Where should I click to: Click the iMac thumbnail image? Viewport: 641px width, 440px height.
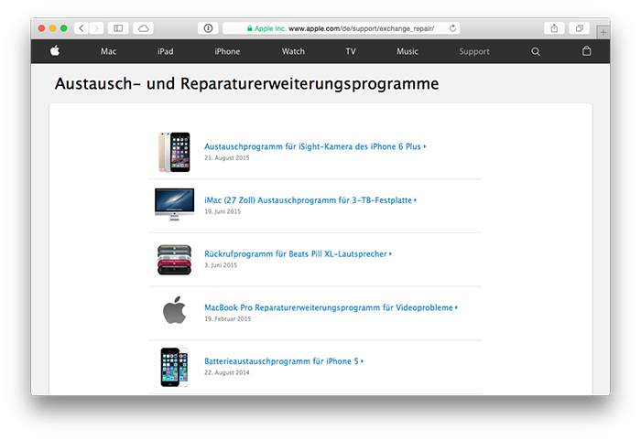coord(175,204)
